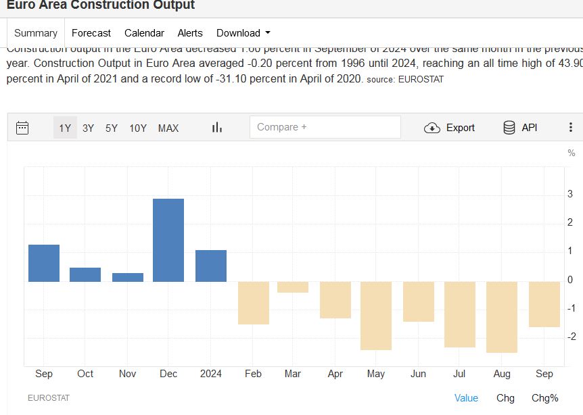Expand the Download dropdown menu
The width and height of the screenshot is (583, 415).
pyautogui.click(x=243, y=33)
